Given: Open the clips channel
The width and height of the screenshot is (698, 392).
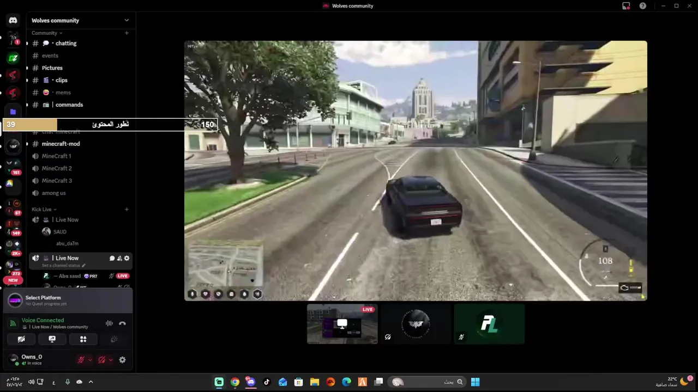Looking at the screenshot, I should coord(80,80).
